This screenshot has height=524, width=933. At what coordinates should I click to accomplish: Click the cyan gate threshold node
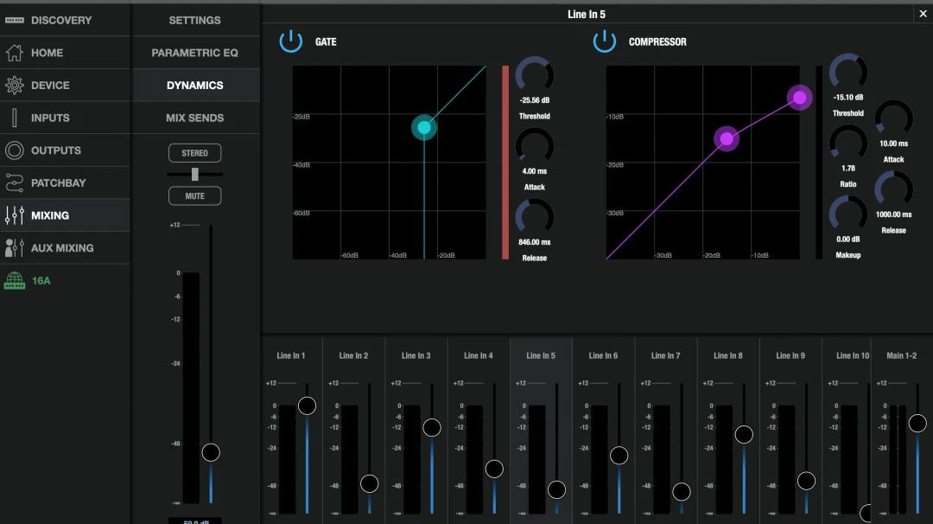(424, 127)
